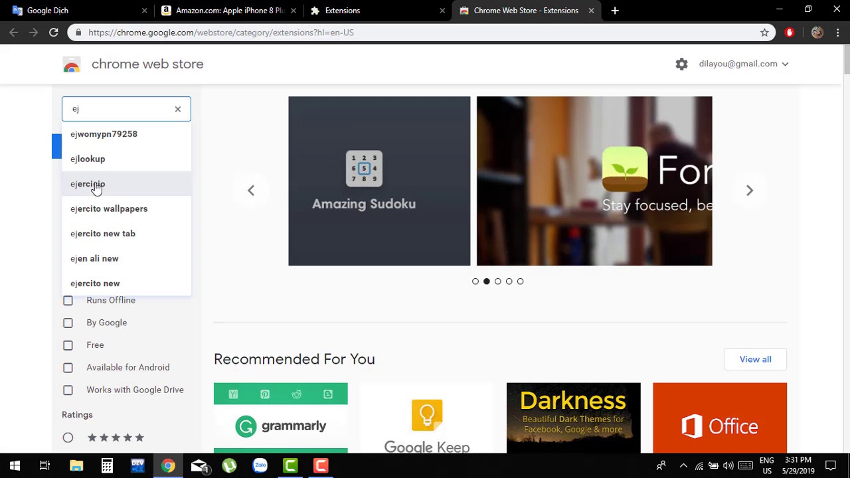
Task: Clear the search box with the X
Action: pos(177,109)
